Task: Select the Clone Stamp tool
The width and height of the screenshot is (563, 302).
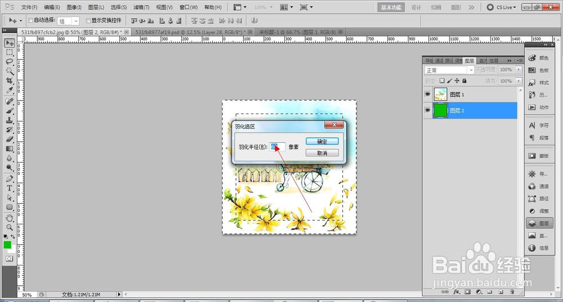Action: pyautogui.click(x=10, y=120)
